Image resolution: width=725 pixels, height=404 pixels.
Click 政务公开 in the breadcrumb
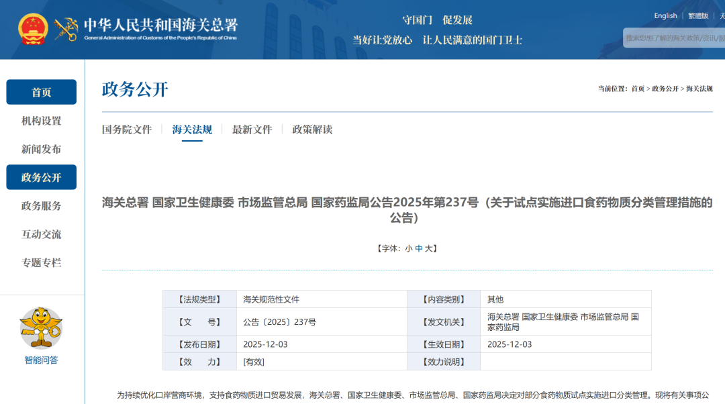point(665,89)
